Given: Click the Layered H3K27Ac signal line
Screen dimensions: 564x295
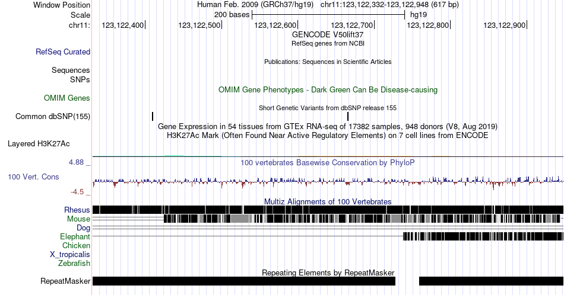Looking at the screenshot, I should click(x=328, y=156).
